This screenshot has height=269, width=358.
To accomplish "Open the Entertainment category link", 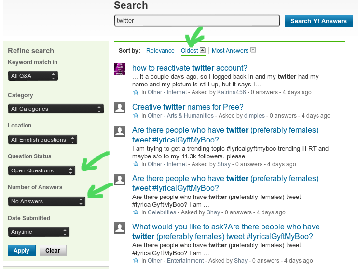I will (x=185, y=260).
